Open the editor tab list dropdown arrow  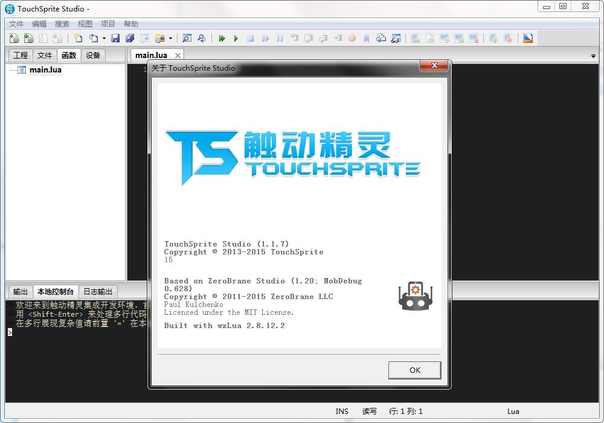click(593, 56)
